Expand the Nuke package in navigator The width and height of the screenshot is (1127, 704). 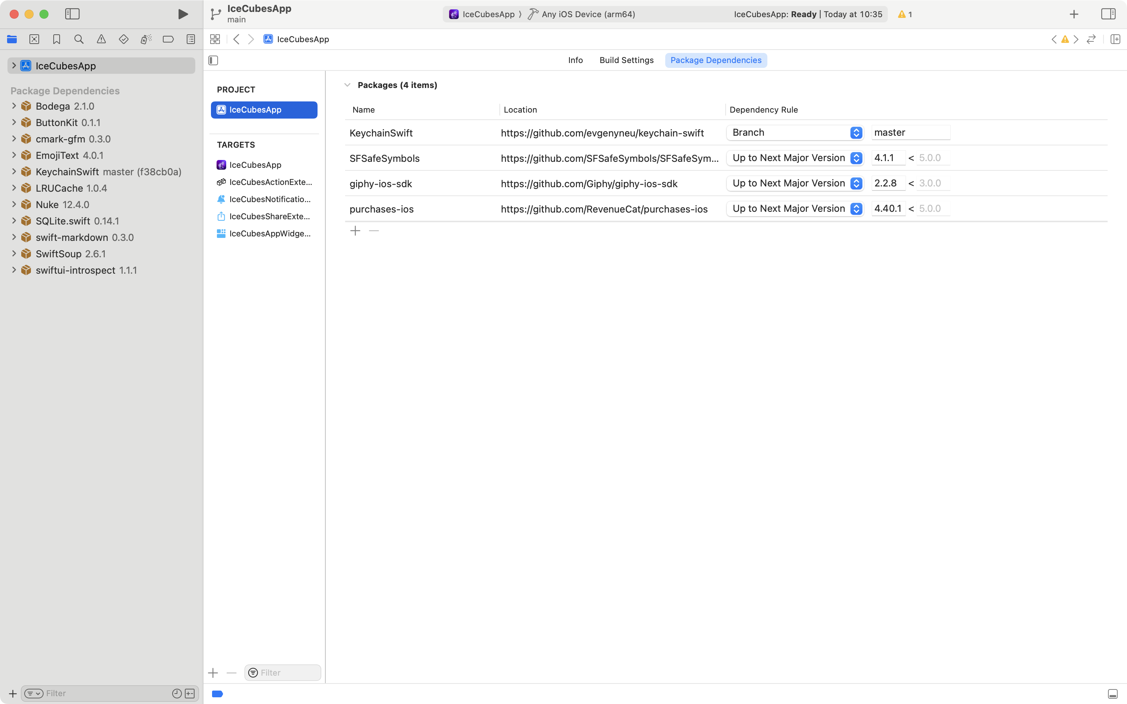coord(13,204)
